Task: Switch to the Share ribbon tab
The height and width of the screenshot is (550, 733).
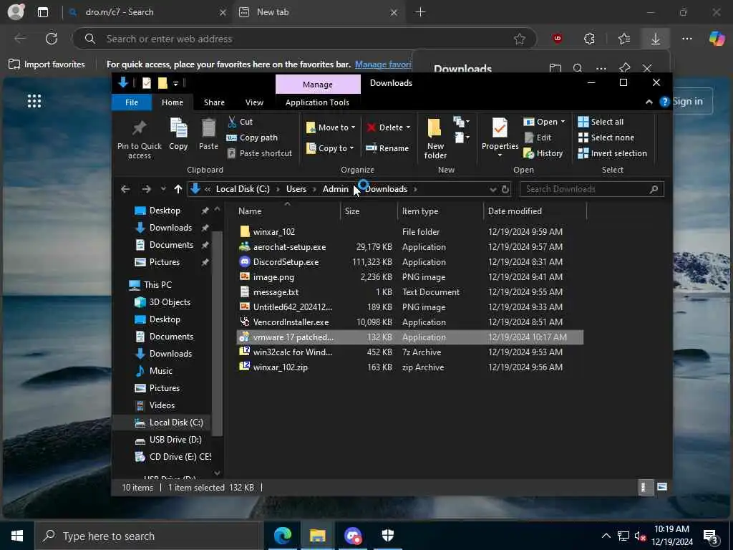Action: click(214, 102)
